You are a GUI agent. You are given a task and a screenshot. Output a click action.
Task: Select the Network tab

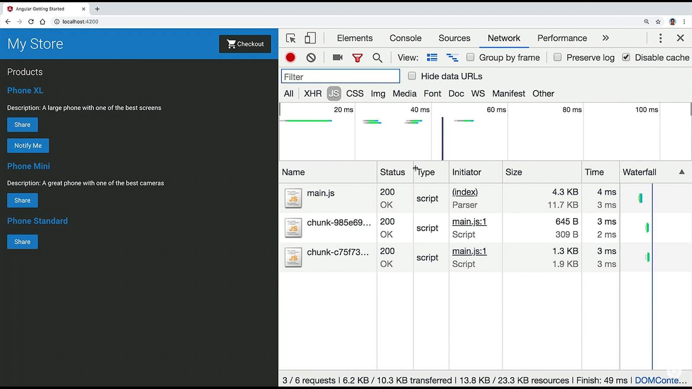pyautogui.click(x=504, y=38)
